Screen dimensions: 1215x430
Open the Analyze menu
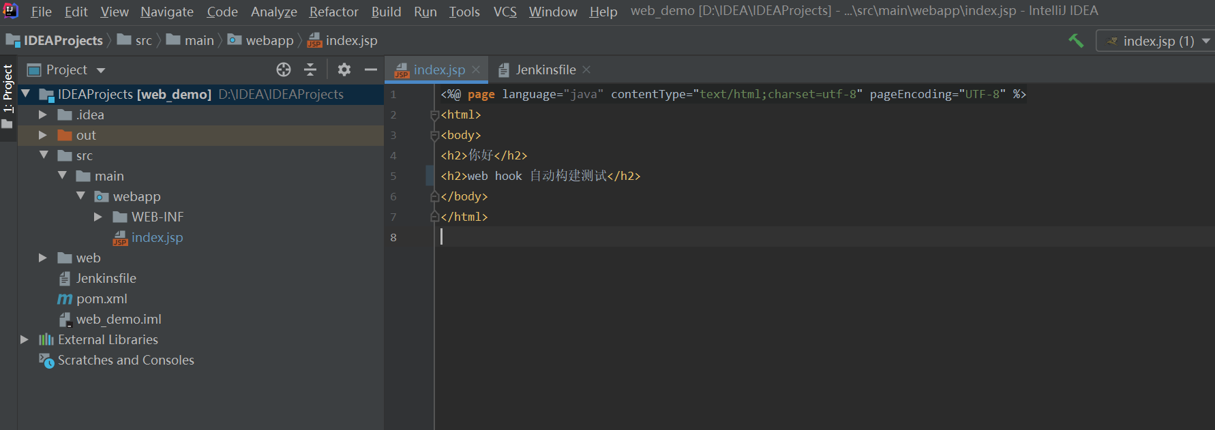coord(274,12)
